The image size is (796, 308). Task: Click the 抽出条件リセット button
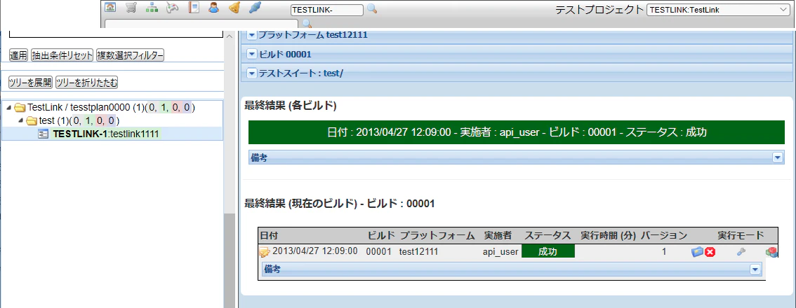tap(62, 55)
